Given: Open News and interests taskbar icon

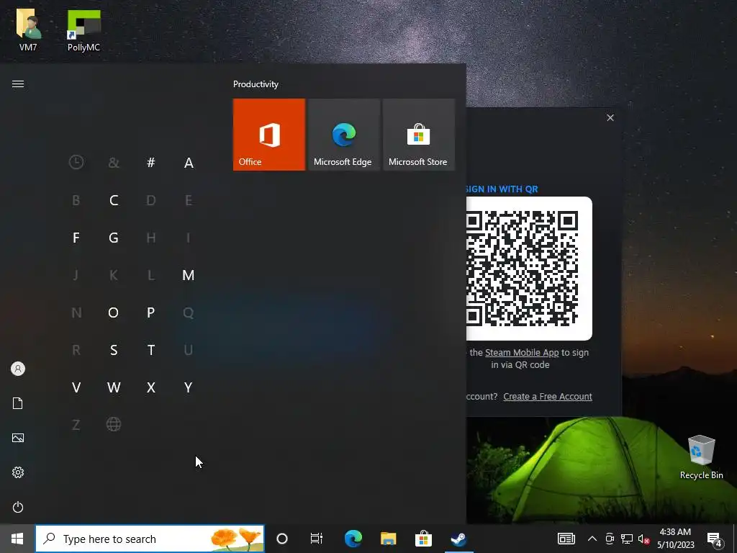Looking at the screenshot, I should 566,539.
